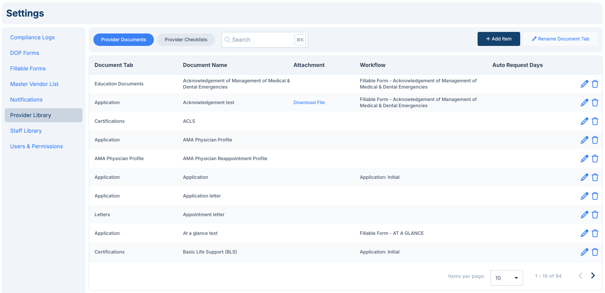
Task: Open Master Vendor List
Action: click(x=34, y=84)
